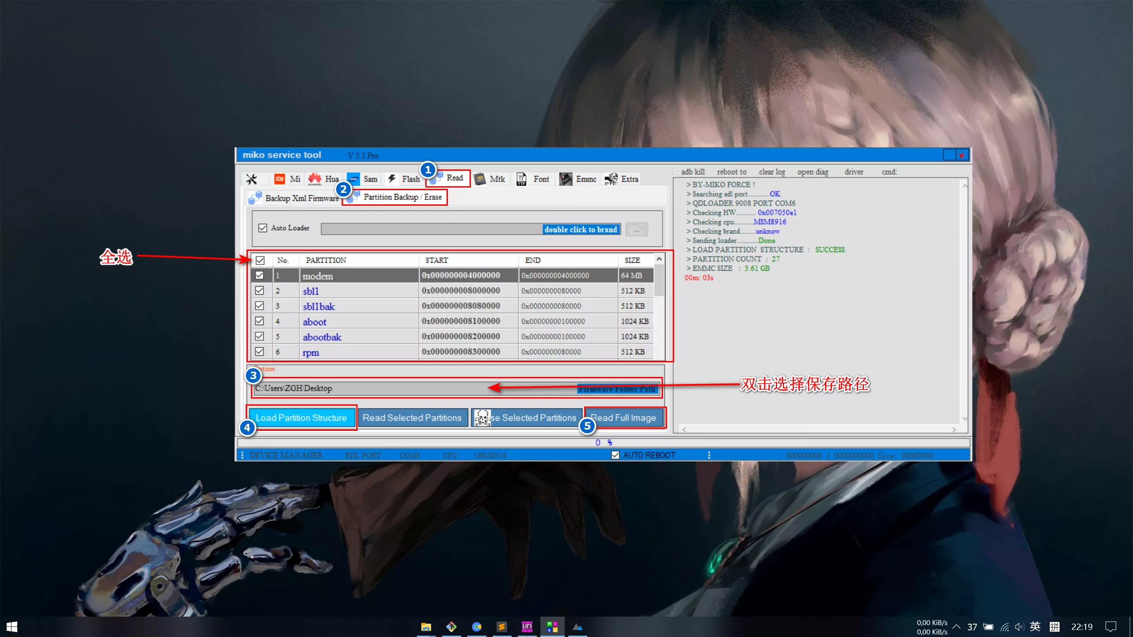Uncheck the sbl1bak partition checkbox
The image size is (1133, 637).
(260, 306)
